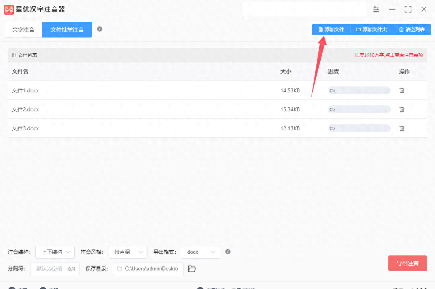Click the 分隔符 input field
This screenshot has height=289, width=435.
pos(55,268)
